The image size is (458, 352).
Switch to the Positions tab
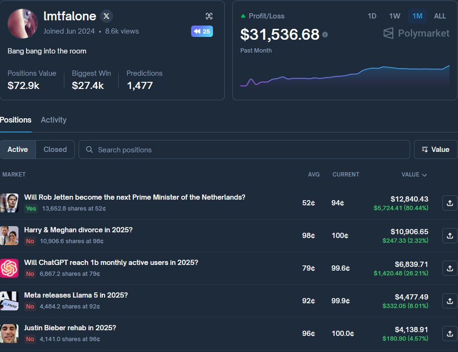pos(16,120)
